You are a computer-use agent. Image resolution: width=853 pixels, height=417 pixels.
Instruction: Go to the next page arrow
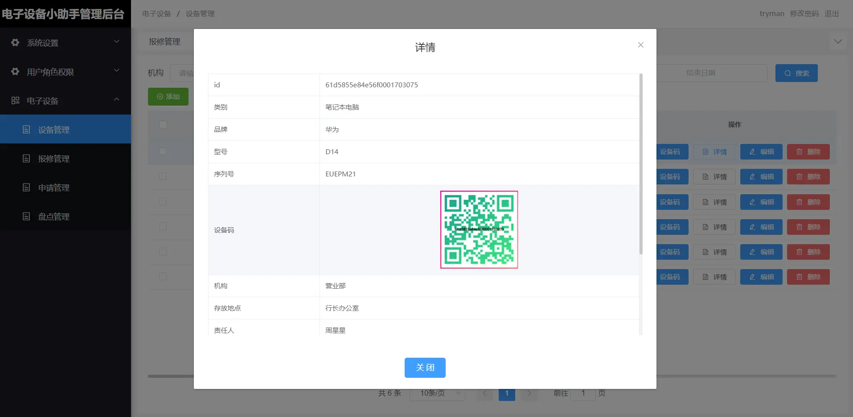tap(529, 394)
